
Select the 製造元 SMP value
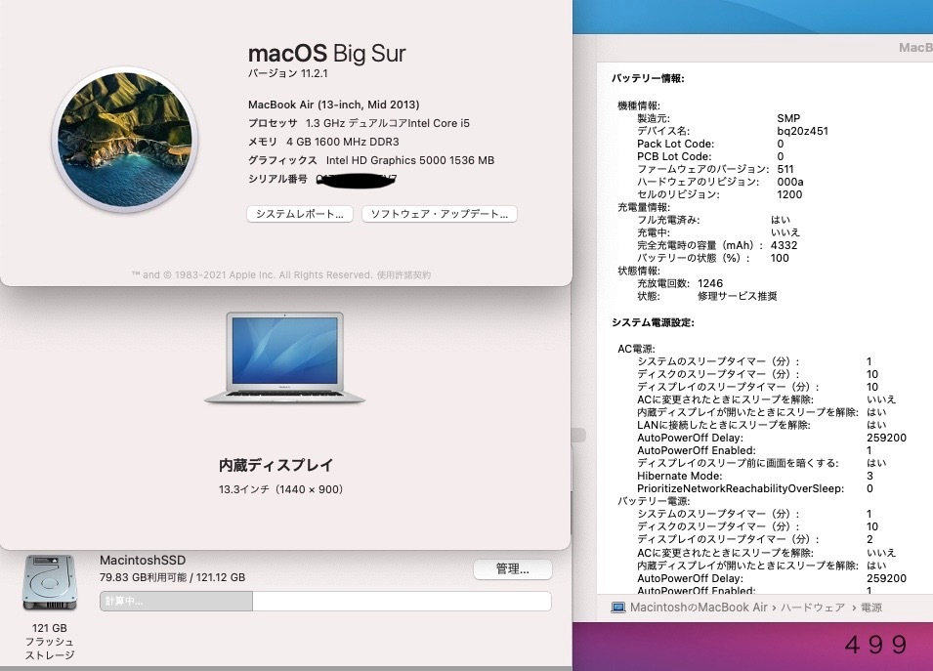coord(788,118)
